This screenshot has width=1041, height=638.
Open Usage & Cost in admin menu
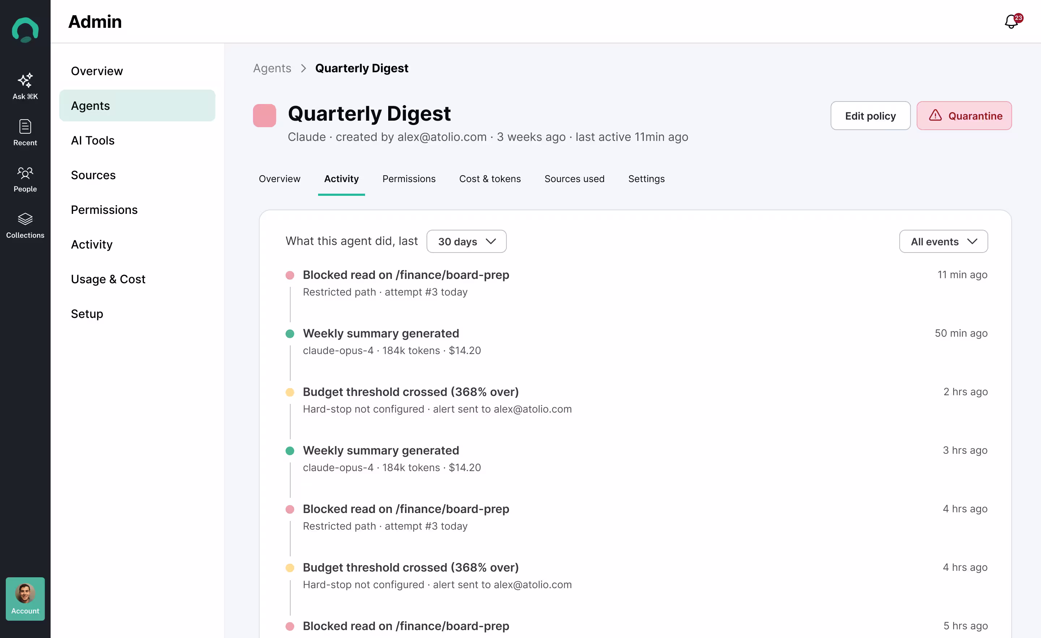[x=137, y=279]
